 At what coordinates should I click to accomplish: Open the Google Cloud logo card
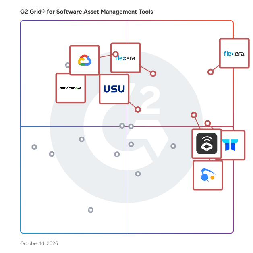coord(85,60)
